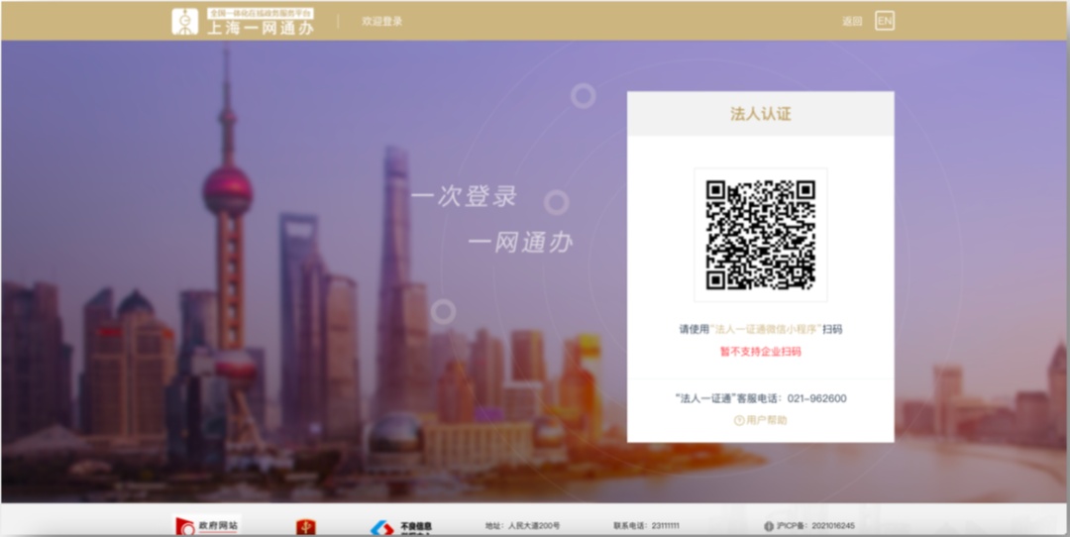The width and height of the screenshot is (1070, 537).
Task: Select the 法人认证 panel title
Action: 760,114
